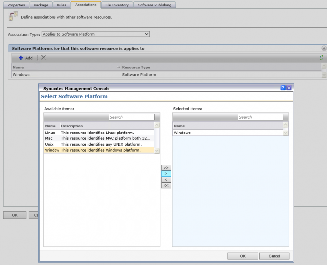
Task: Remove item from selected list (<)
Action: (x=166, y=179)
